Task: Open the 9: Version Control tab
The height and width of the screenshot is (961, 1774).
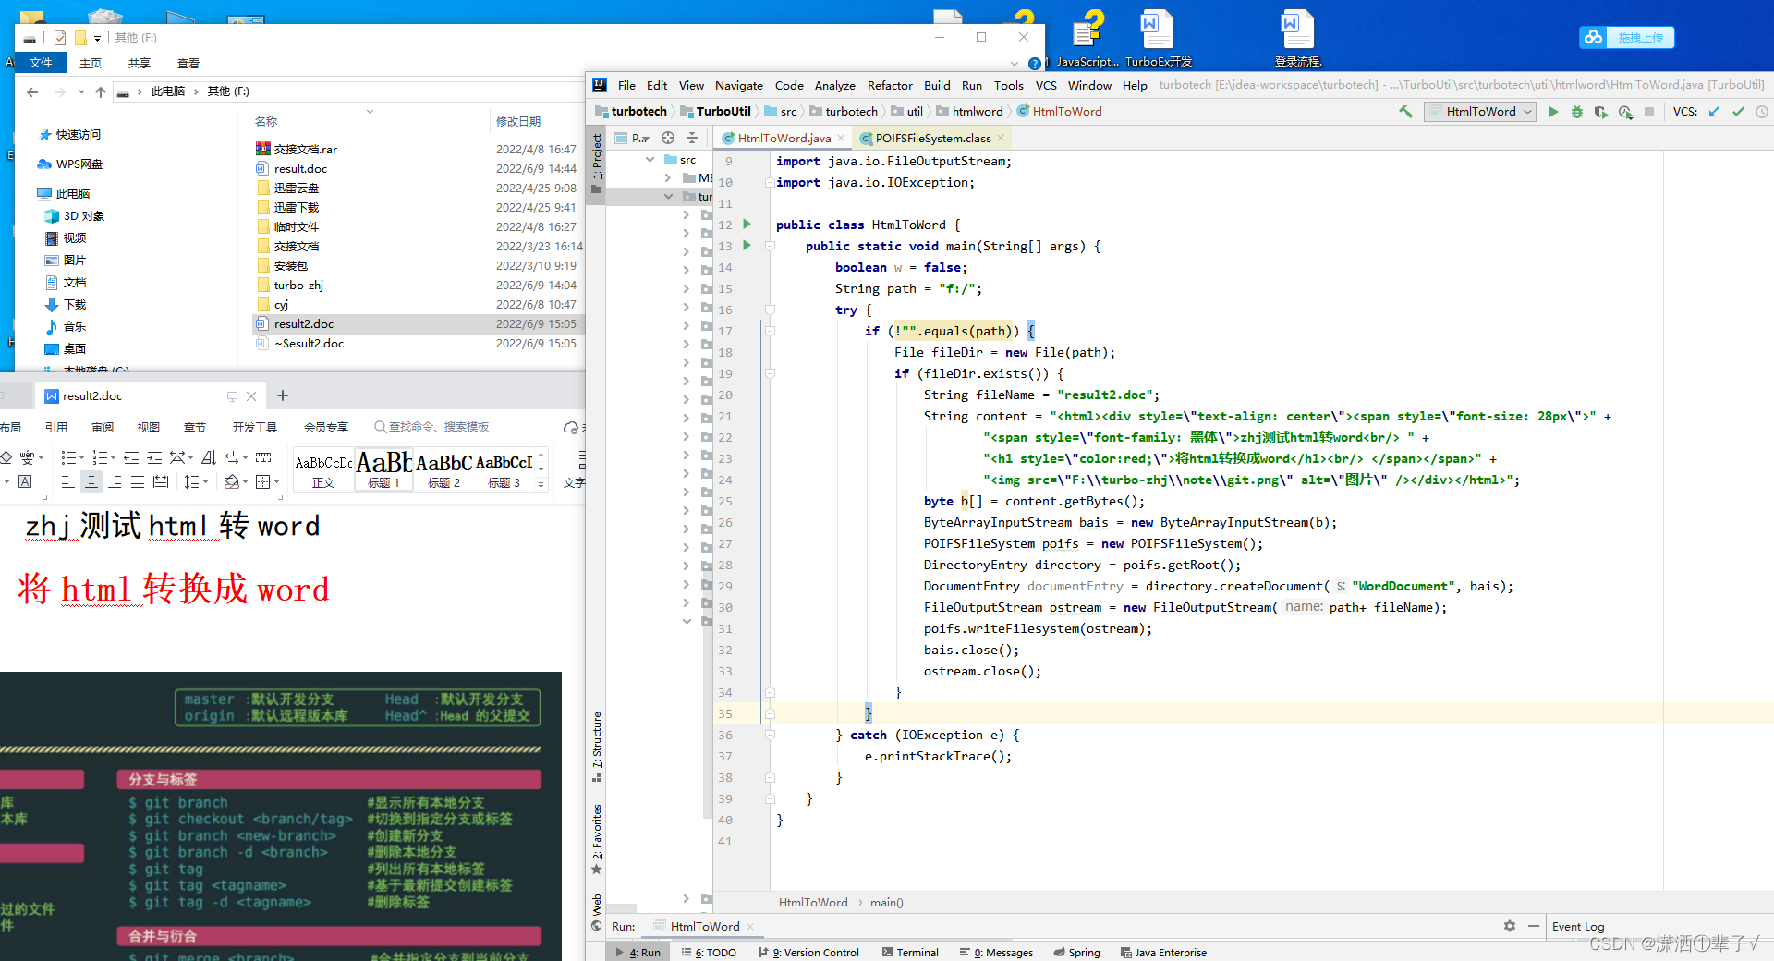Action: pos(808,953)
